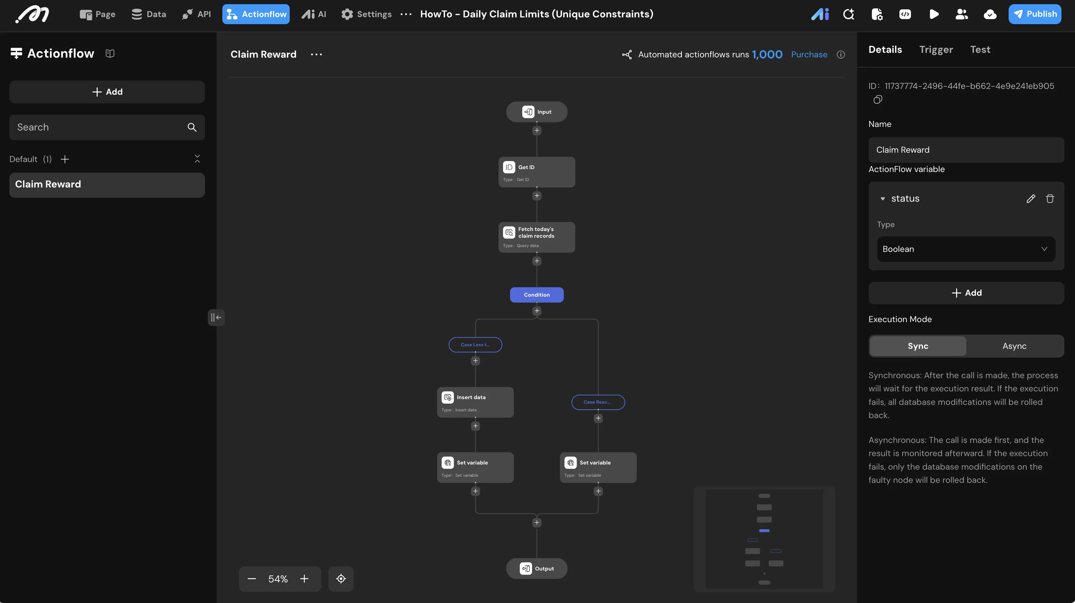
Task: Open the Boolean type dropdown
Action: coord(966,249)
